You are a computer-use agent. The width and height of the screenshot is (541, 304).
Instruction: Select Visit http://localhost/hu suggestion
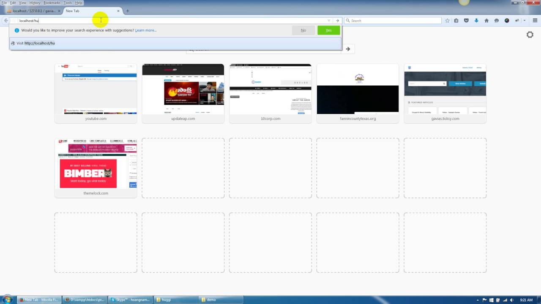175,43
